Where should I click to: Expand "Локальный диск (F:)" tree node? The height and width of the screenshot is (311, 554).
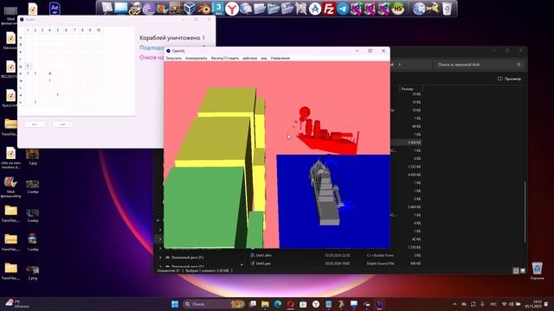[160, 257]
